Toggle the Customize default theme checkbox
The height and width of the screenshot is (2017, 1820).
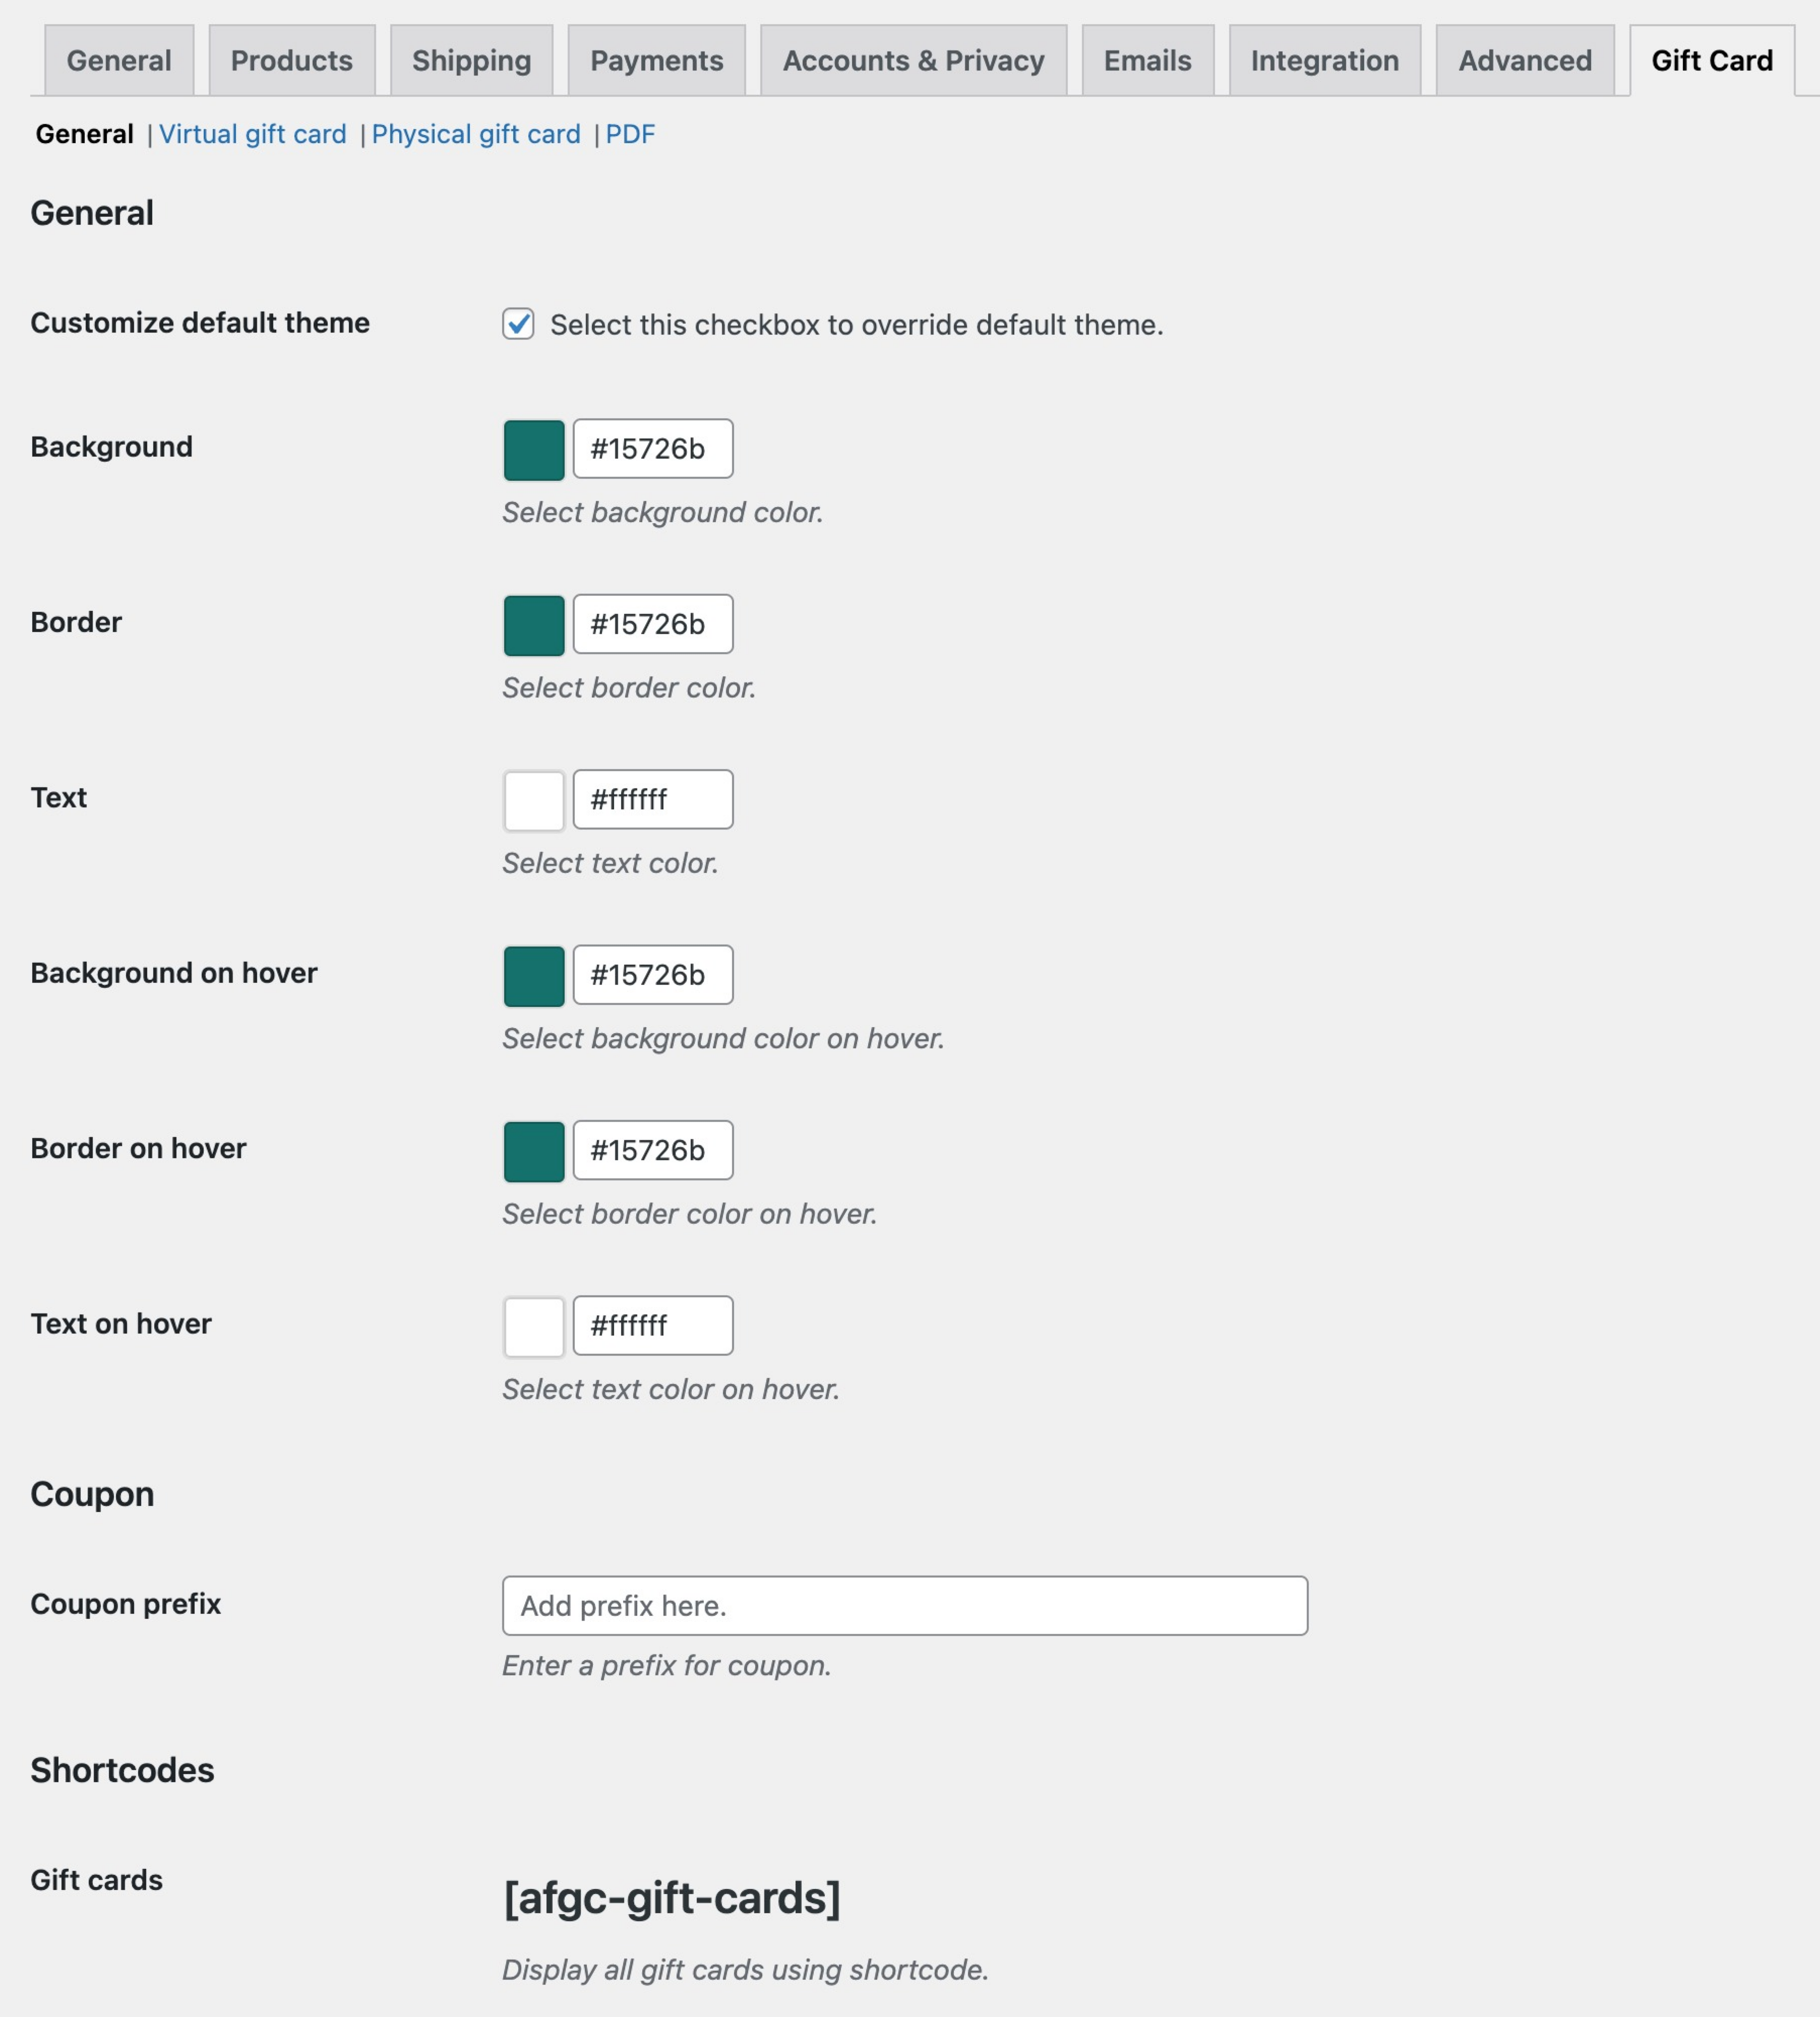518,324
